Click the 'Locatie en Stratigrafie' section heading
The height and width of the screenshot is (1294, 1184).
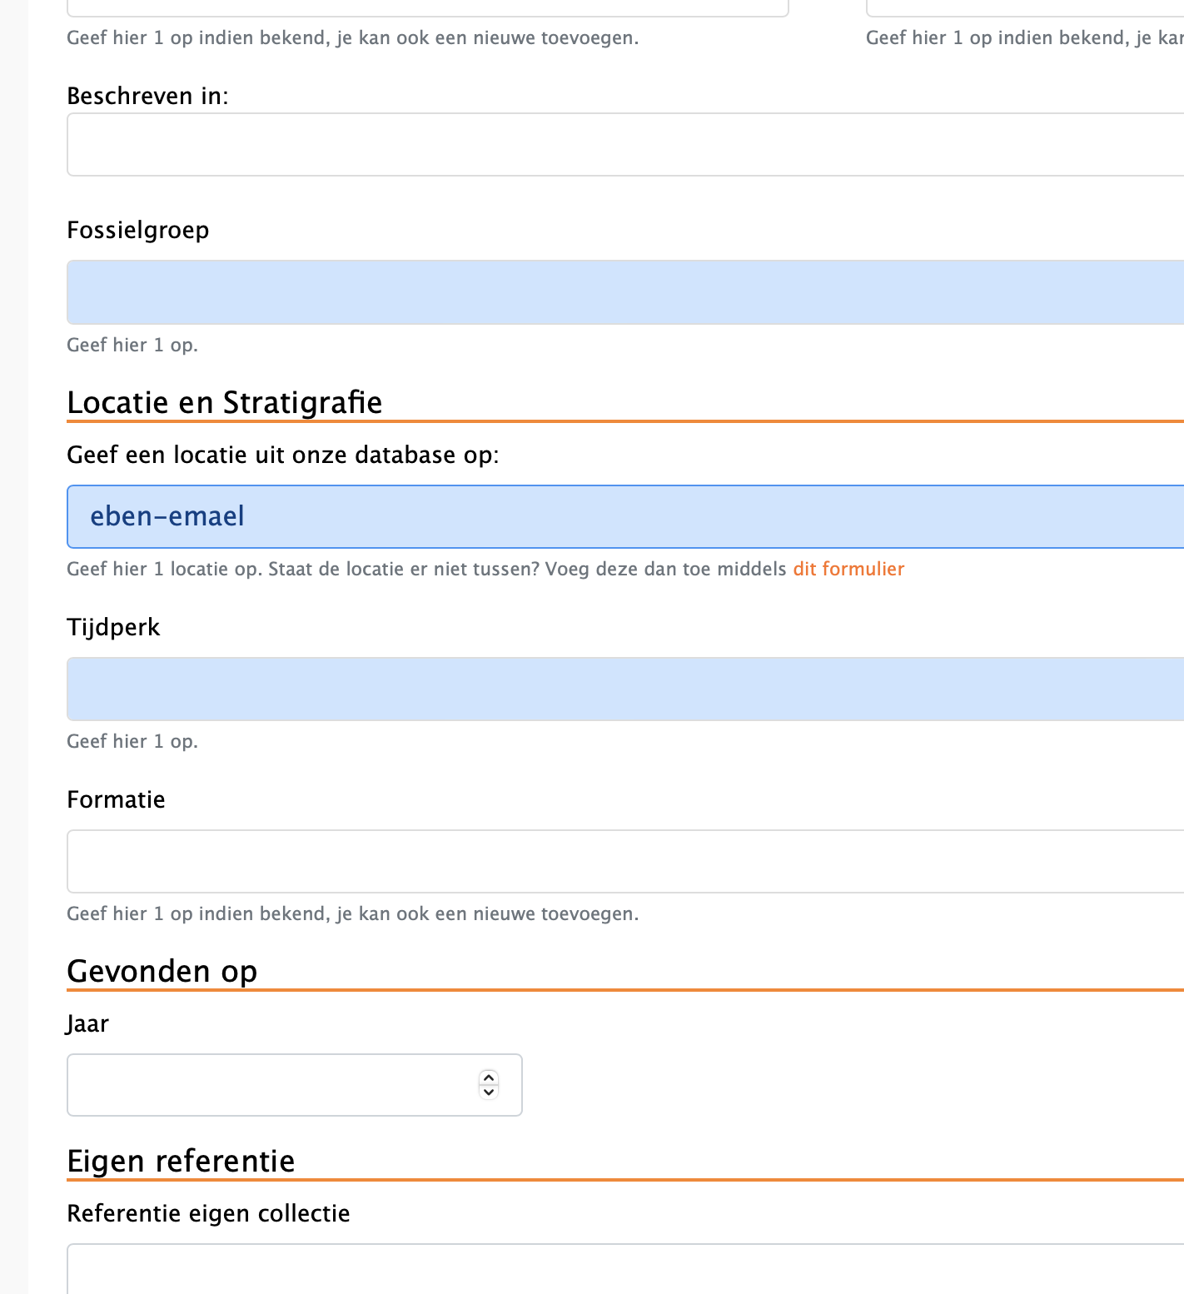pos(224,402)
